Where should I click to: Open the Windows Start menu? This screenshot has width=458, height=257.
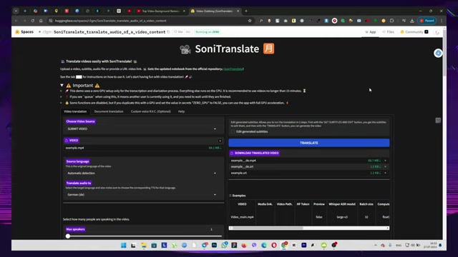pyautogui.click(x=124, y=246)
